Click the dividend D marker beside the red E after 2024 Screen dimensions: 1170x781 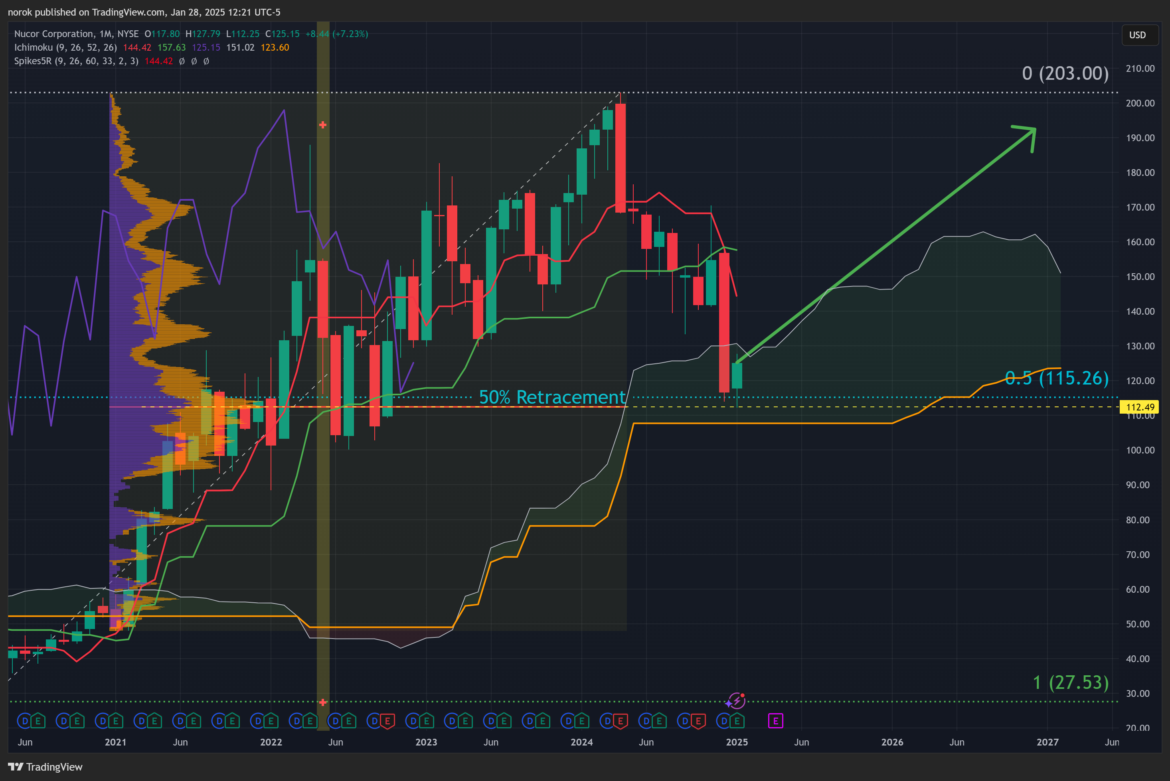click(x=607, y=721)
